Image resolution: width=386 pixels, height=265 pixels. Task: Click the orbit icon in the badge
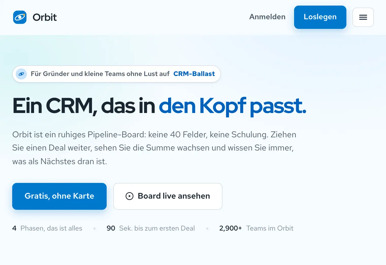coord(21,74)
